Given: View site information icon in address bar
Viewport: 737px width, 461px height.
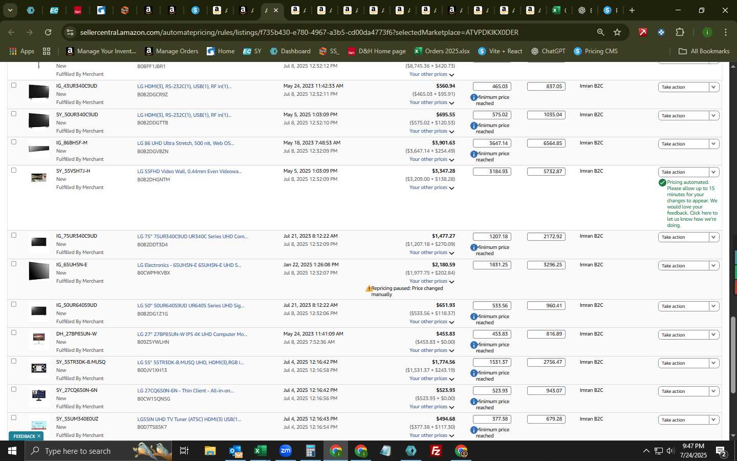Looking at the screenshot, I should click(x=70, y=32).
